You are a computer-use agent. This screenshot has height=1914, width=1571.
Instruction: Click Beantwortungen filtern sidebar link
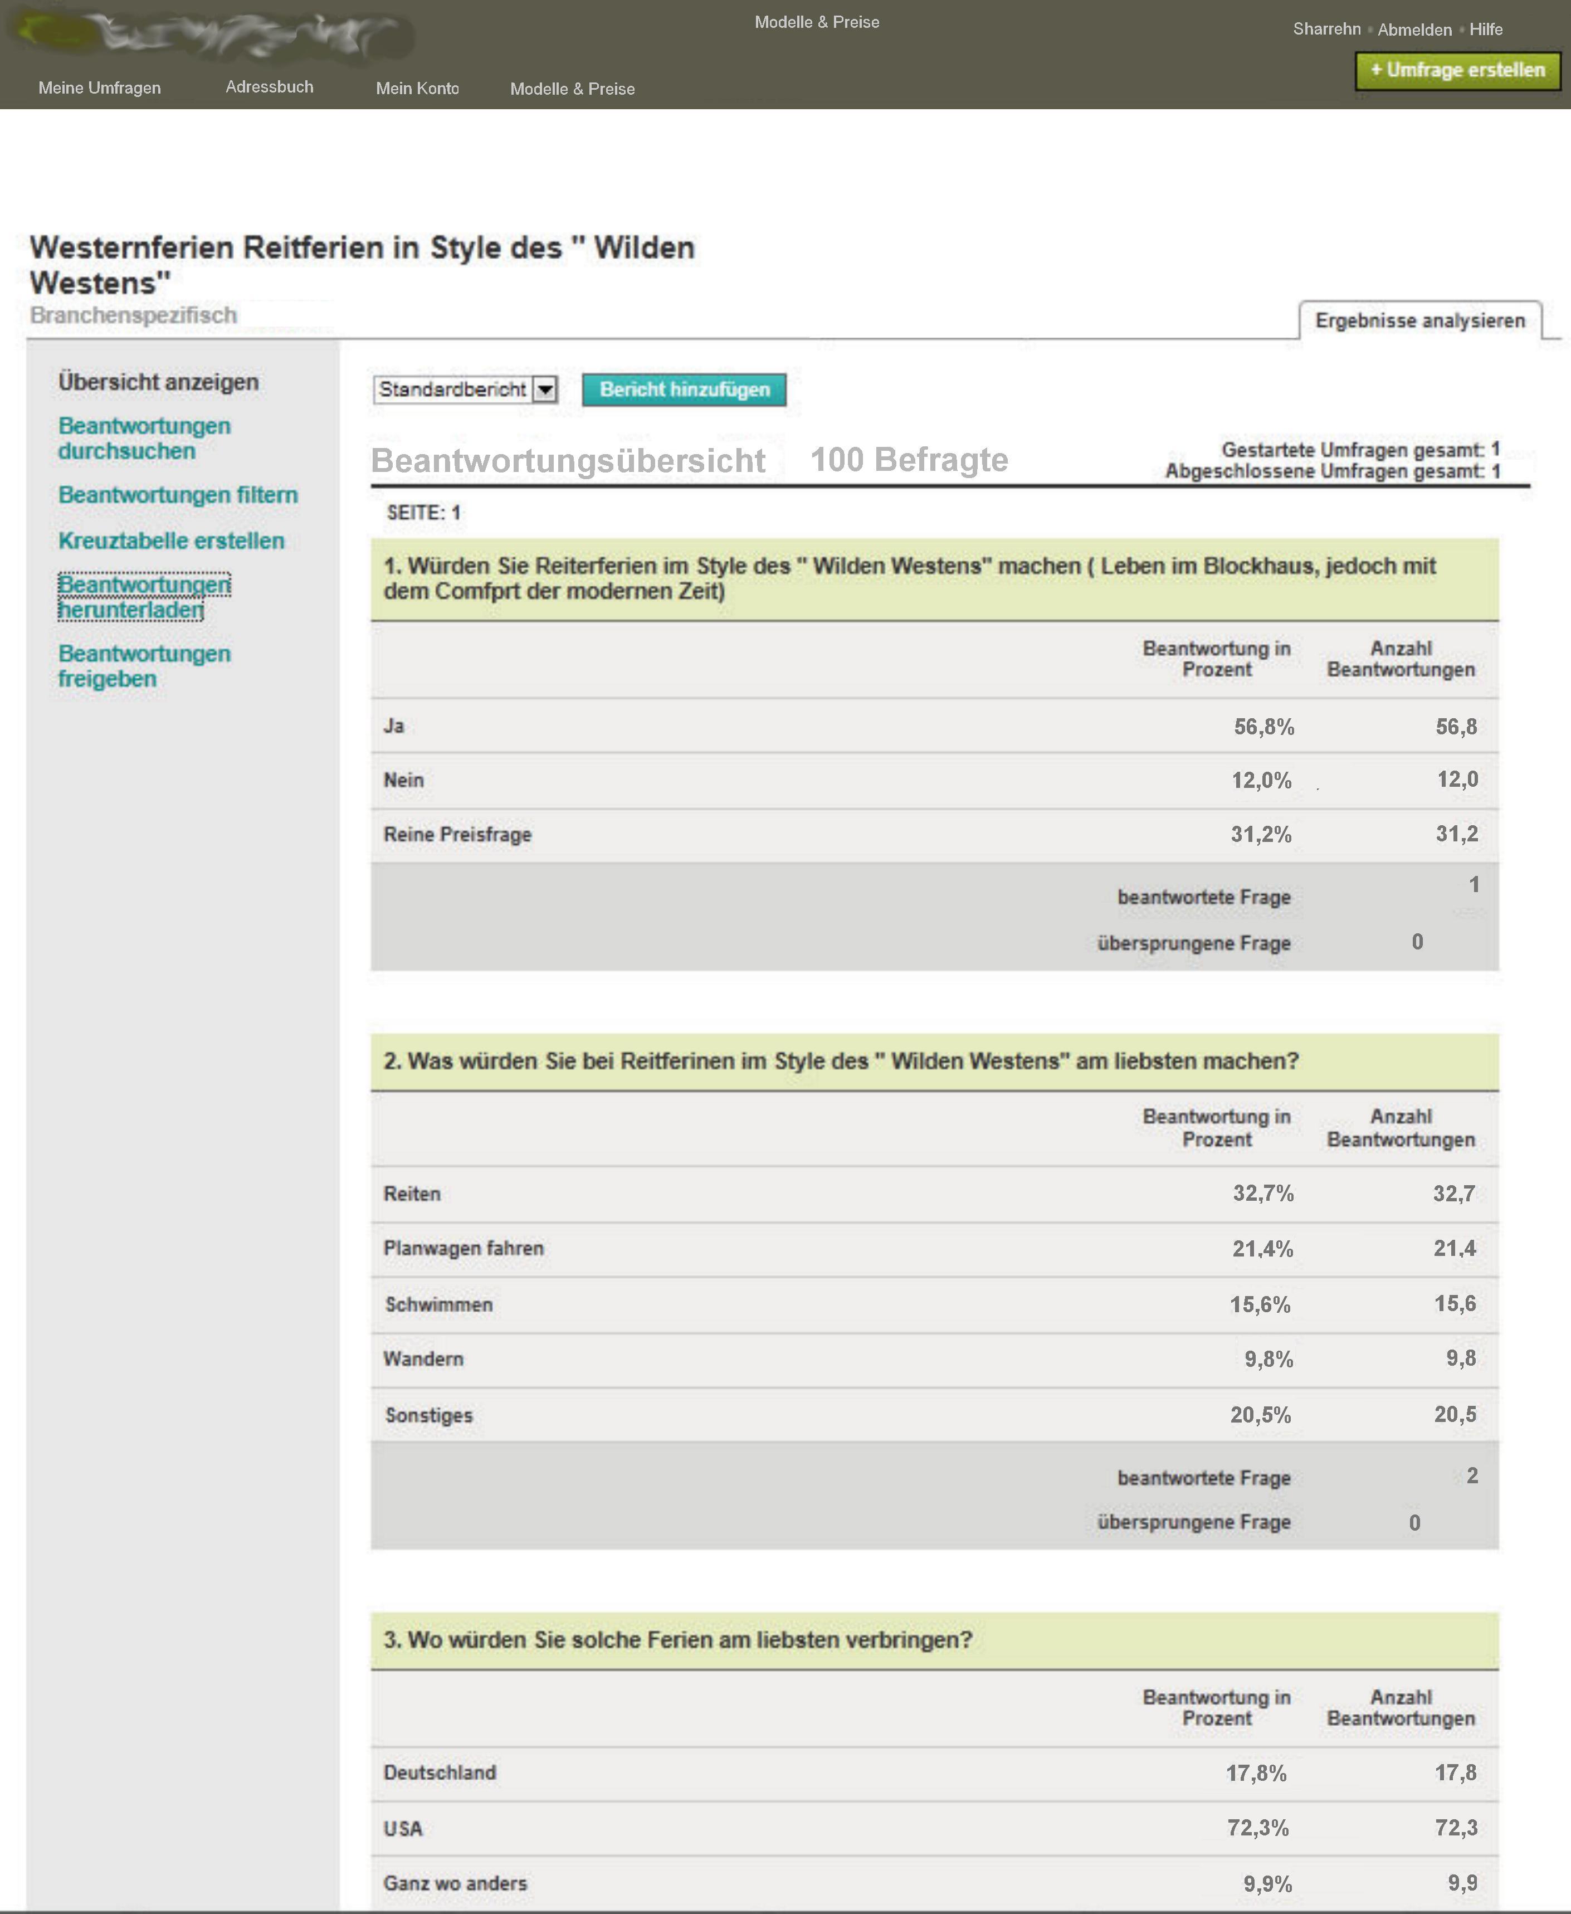coord(177,495)
